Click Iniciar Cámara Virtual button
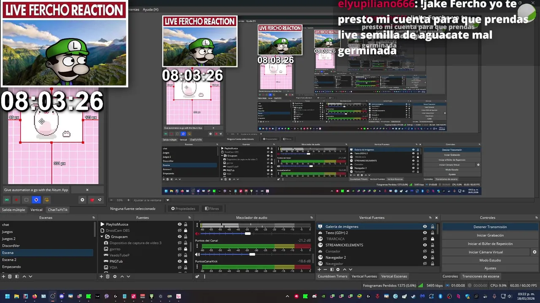 coord(486,252)
